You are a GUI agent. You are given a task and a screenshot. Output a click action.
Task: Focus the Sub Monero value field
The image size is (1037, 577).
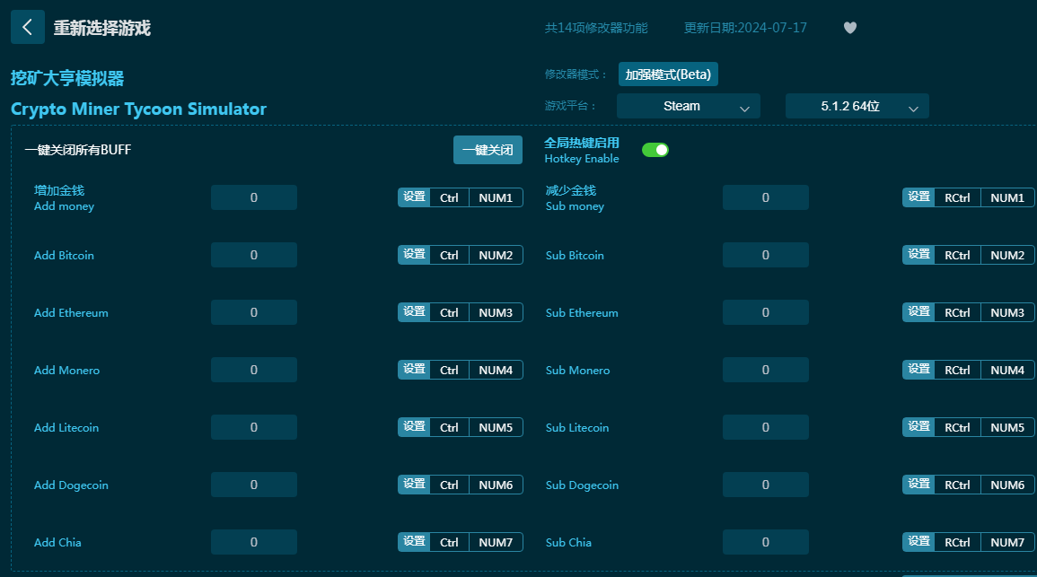[765, 370]
